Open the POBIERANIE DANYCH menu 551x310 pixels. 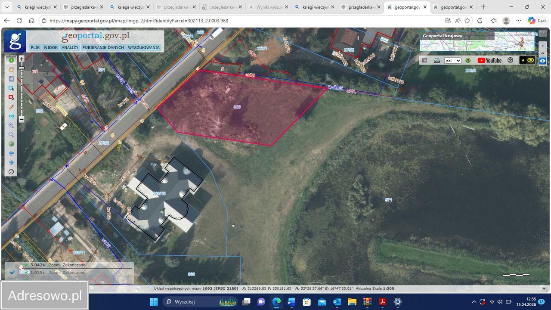tap(103, 47)
